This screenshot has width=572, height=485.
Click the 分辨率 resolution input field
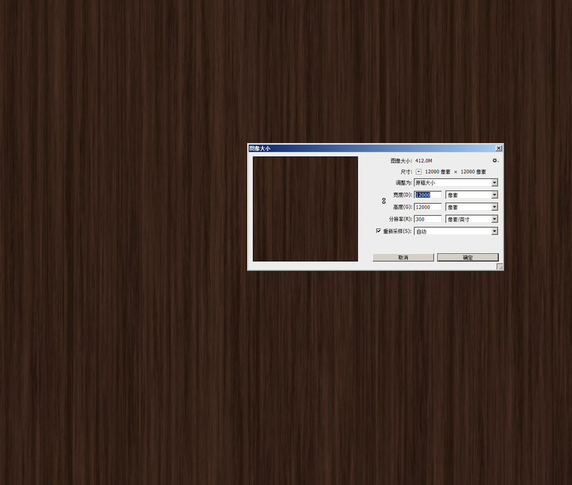point(428,219)
